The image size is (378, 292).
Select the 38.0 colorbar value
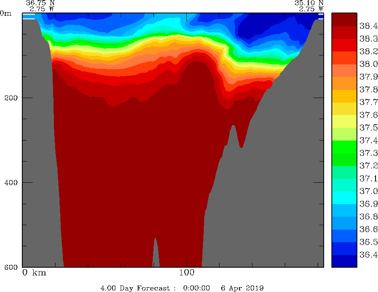click(368, 64)
